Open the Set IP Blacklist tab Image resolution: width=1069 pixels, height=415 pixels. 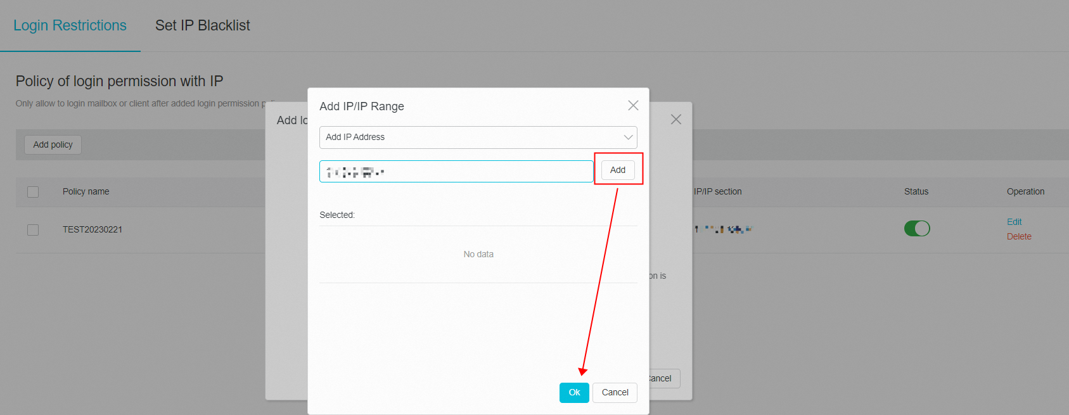203,25
